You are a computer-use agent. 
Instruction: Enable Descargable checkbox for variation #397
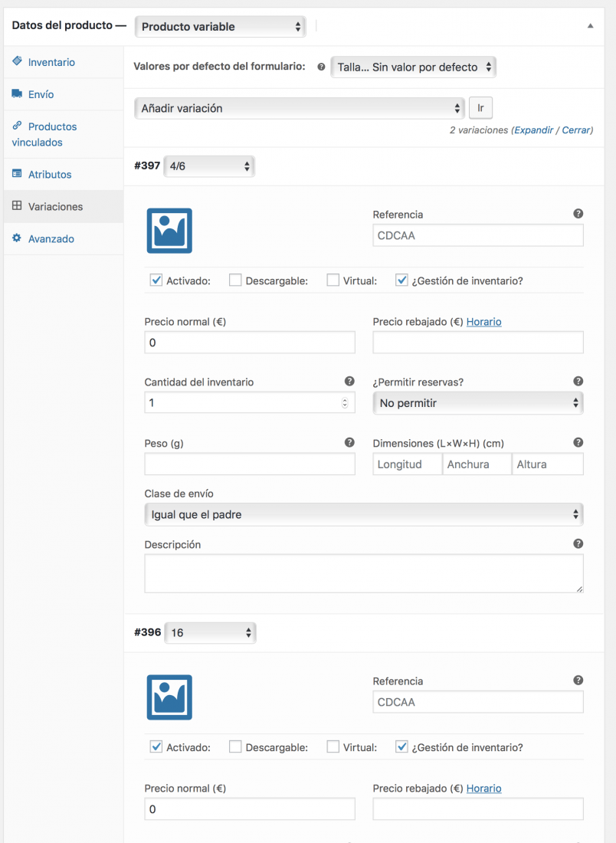click(235, 280)
